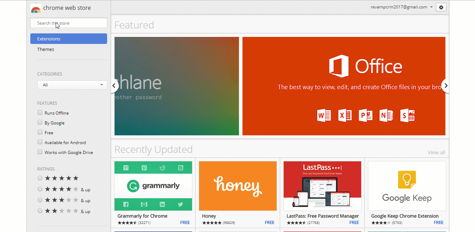Click the Grammarly G logo
Image resolution: width=475 pixels, height=232 pixels.
point(133,186)
